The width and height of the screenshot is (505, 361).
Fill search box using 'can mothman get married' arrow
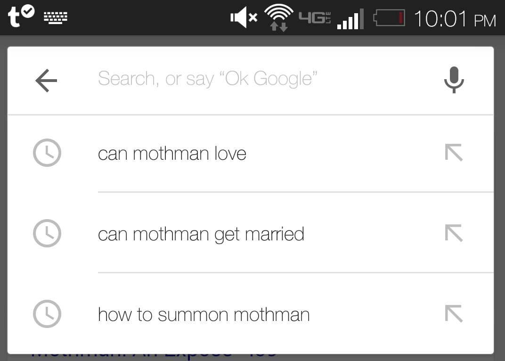coord(454,233)
